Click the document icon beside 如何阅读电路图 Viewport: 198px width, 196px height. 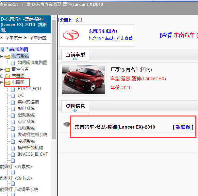click(13, 63)
